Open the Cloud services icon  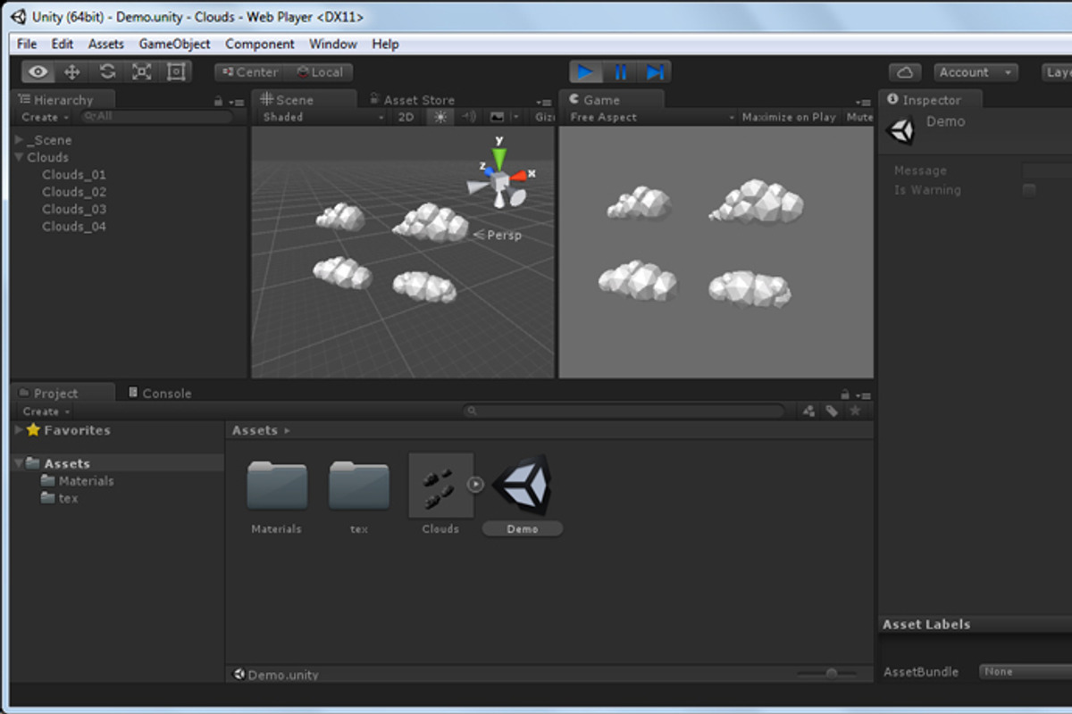click(905, 72)
